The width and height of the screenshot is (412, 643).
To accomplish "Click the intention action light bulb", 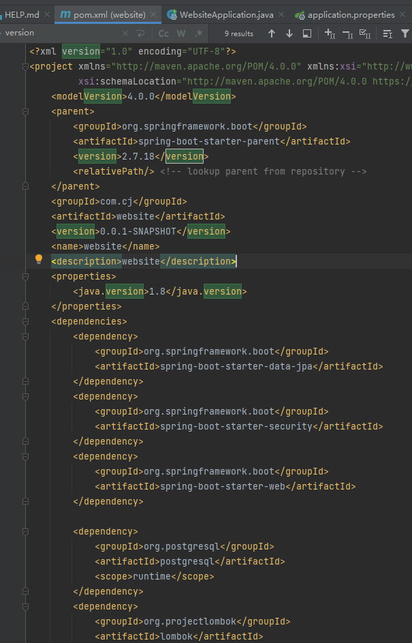I will (38, 259).
